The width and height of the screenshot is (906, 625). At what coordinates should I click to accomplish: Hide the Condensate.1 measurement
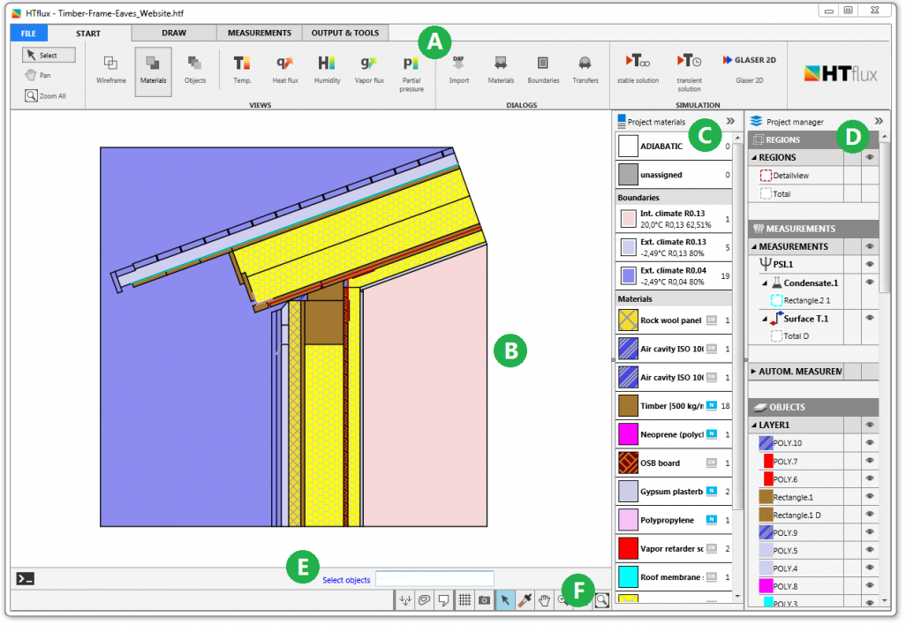click(869, 283)
